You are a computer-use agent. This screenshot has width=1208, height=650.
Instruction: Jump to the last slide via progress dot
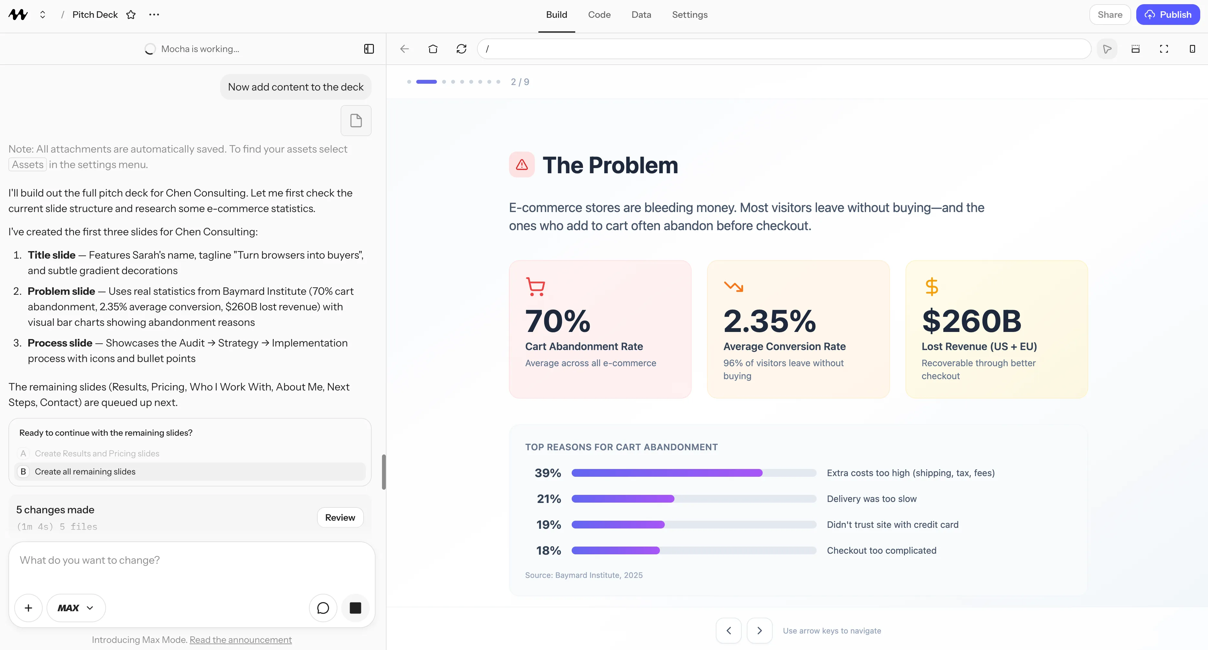[x=498, y=81]
